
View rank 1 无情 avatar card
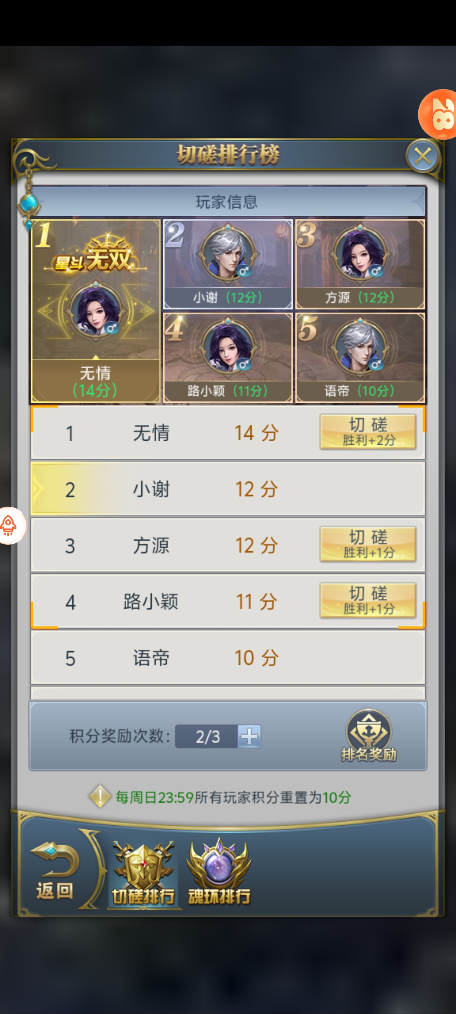[96, 311]
